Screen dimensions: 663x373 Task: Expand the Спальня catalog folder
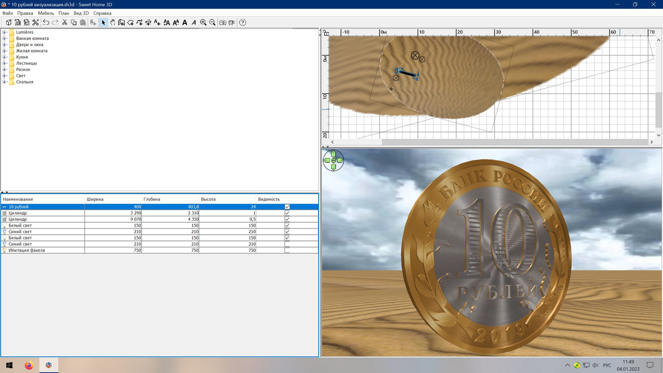click(5, 82)
